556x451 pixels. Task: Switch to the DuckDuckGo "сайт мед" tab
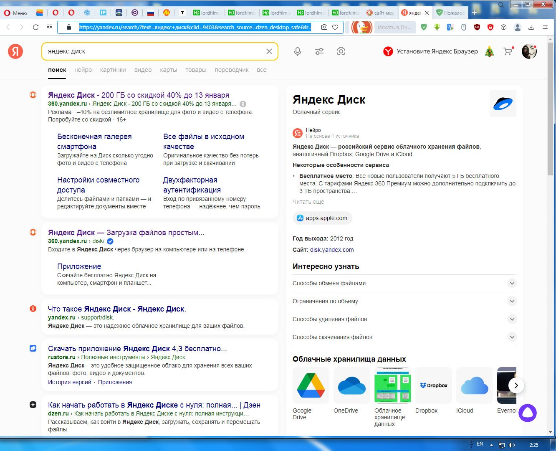[380, 13]
